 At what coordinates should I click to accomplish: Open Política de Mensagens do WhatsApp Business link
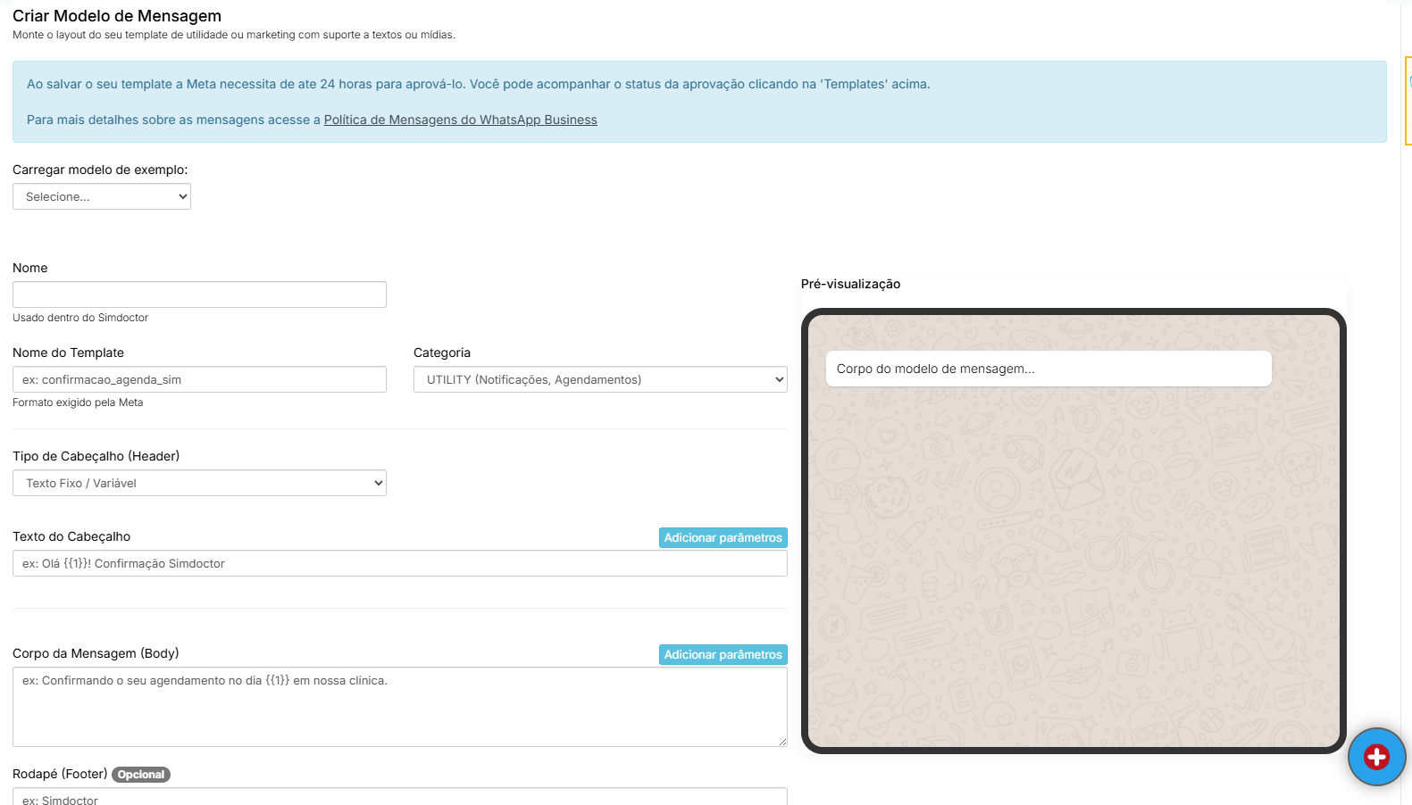pyautogui.click(x=460, y=120)
